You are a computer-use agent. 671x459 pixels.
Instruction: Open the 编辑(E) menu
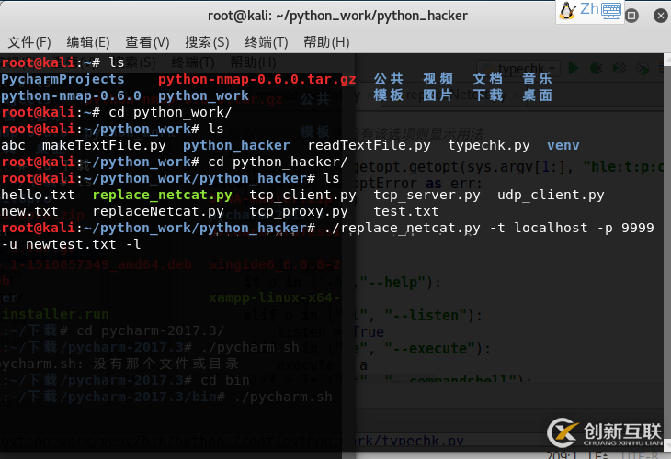(88, 42)
